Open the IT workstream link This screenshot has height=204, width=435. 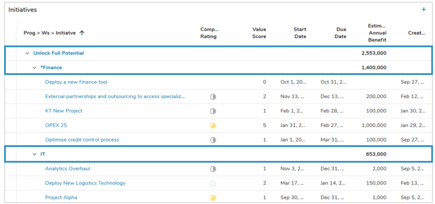click(42, 154)
